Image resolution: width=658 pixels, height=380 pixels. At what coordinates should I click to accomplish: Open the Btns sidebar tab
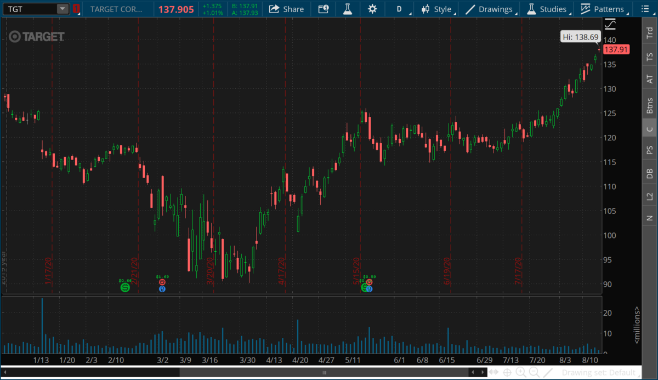tap(650, 105)
